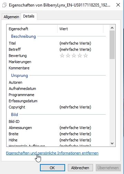Screen dimensions: 124x174
Task: Set Bewertung rating to five stars
Action: [85, 56]
